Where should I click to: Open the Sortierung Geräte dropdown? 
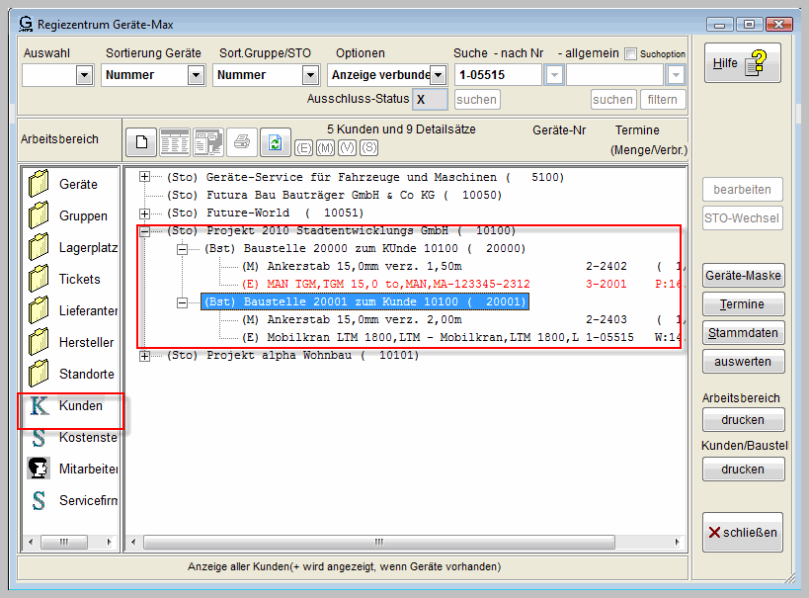click(196, 75)
